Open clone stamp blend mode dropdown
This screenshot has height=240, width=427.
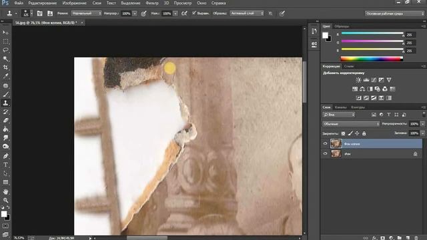(x=86, y=13)
